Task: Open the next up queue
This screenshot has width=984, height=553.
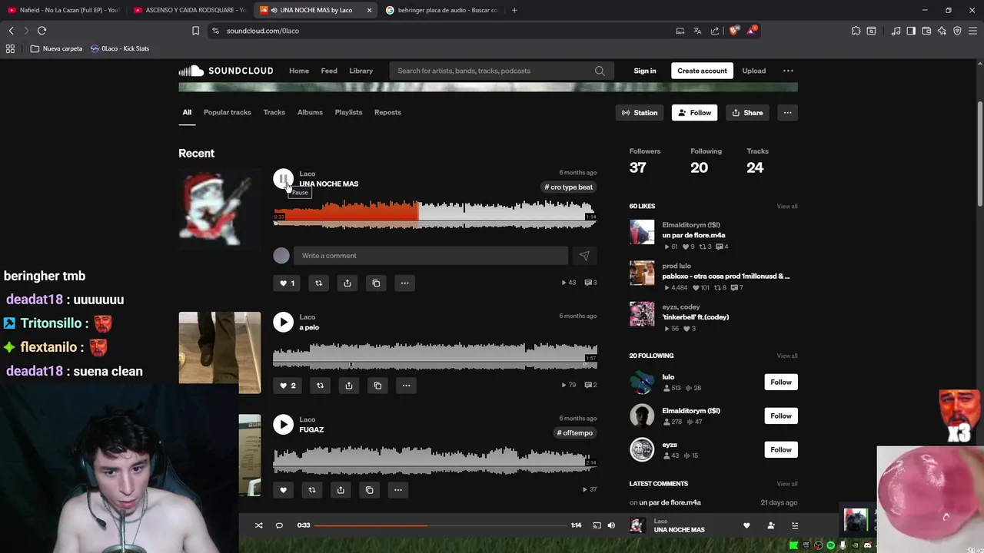Action: pos(795,525)
